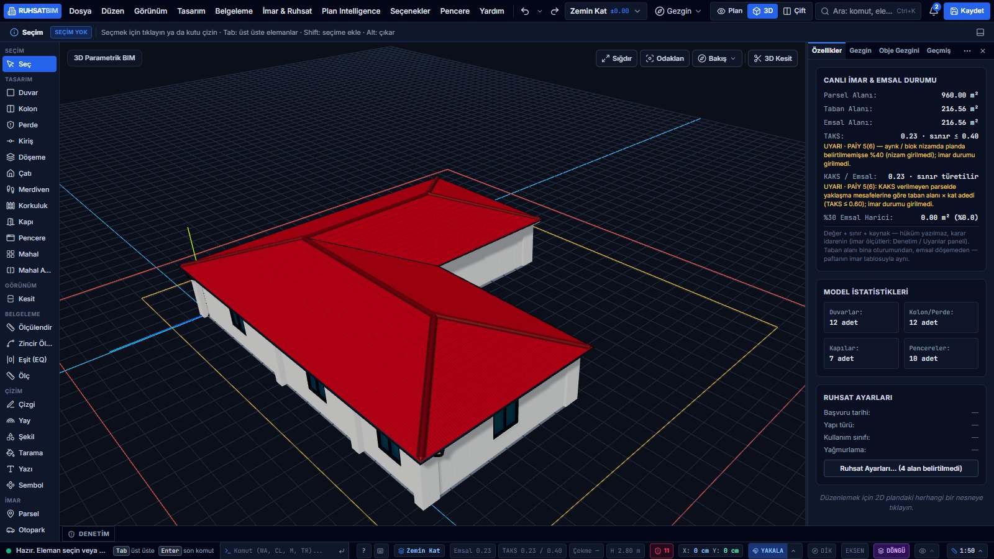994x559 pixels.
Task: Activate the Duvar wall tool
Action: [x=29, y=93]
